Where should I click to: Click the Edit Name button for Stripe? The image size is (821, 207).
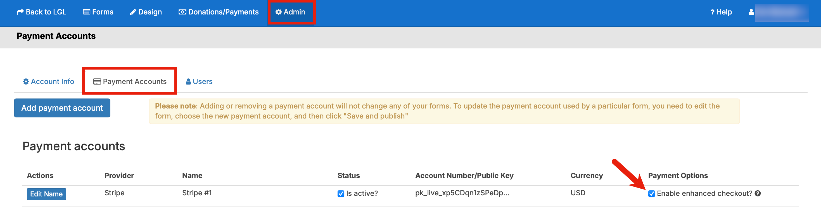[47, 194]
